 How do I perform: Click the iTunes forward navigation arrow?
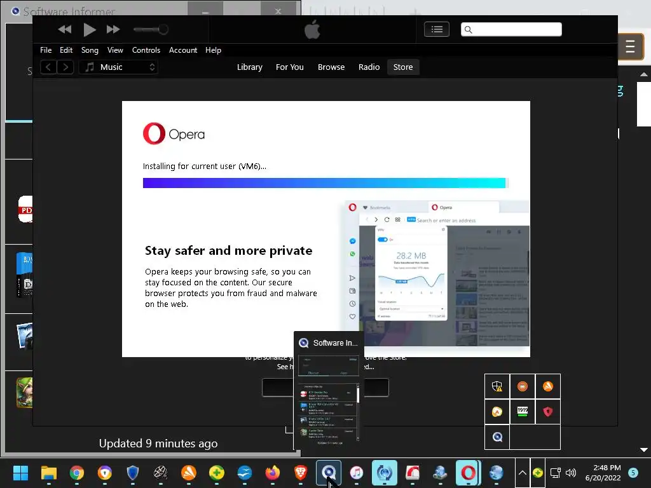point(65,67)
